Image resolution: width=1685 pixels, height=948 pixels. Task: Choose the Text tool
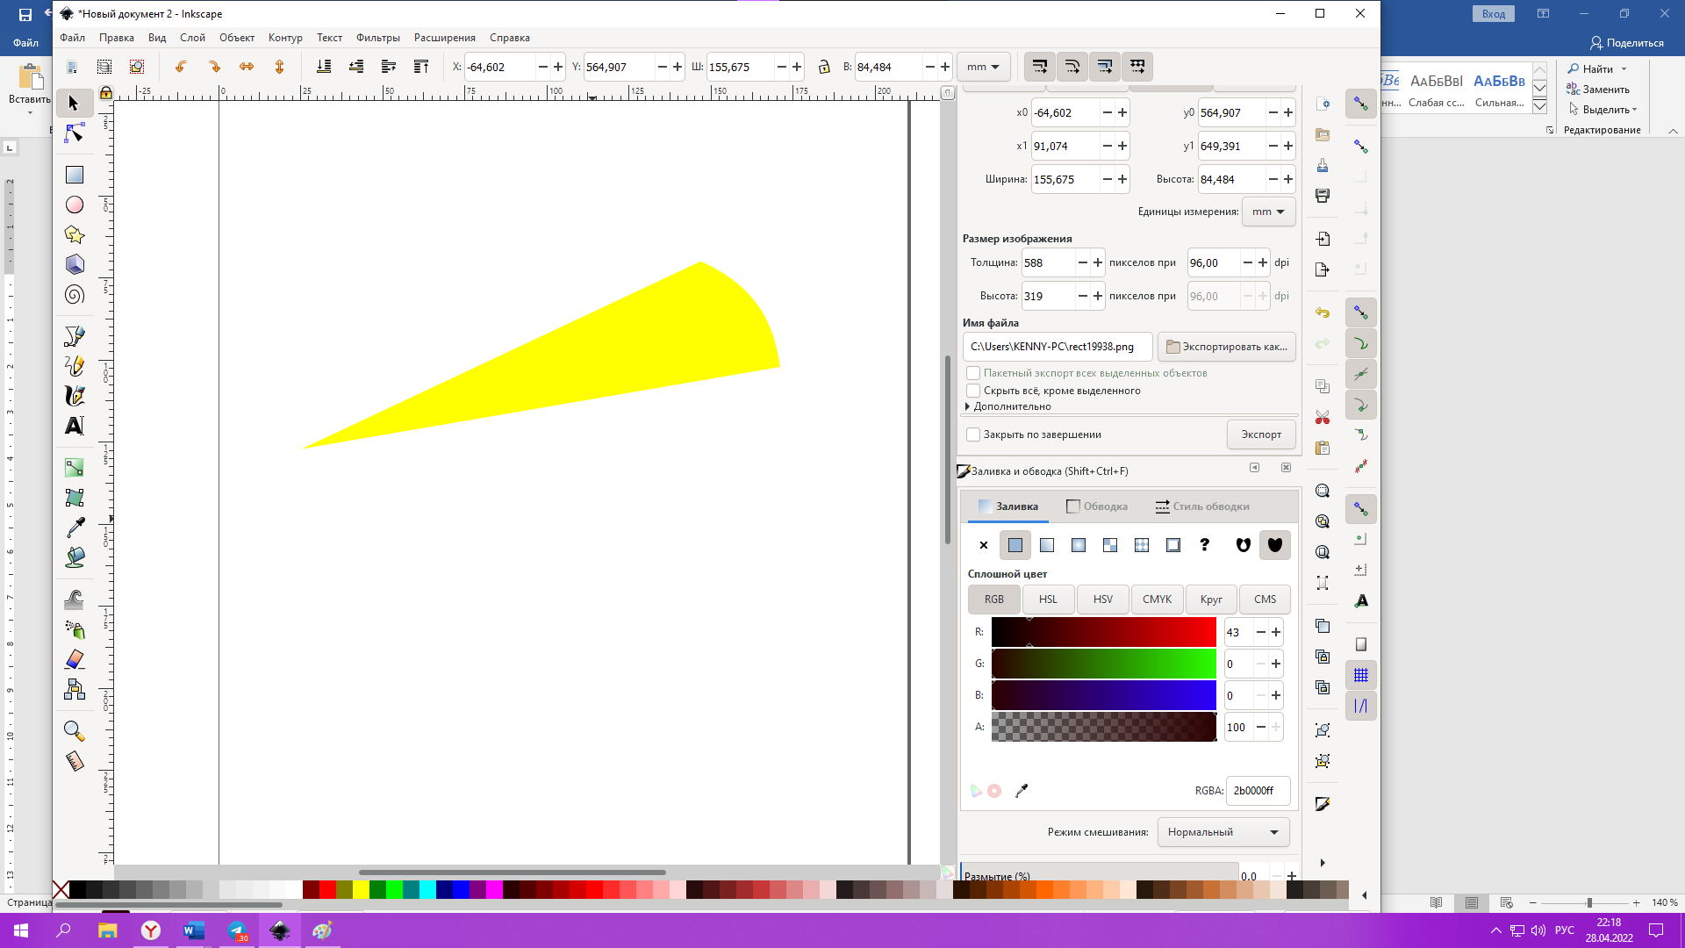click(74, 426)
